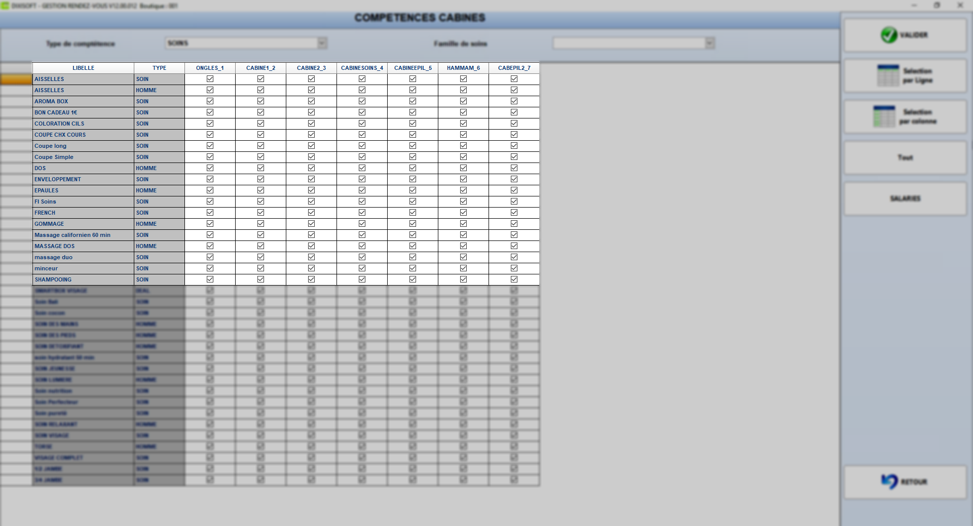Click the LIBELLE column header
The width and height of the screenshot is (973, 526).
coord(83,68)
